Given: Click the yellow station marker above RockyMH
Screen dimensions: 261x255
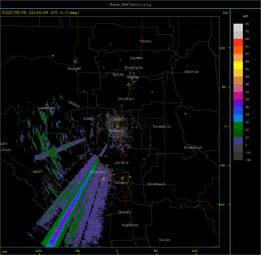Looking at the screenshot, I should [75, 61].
